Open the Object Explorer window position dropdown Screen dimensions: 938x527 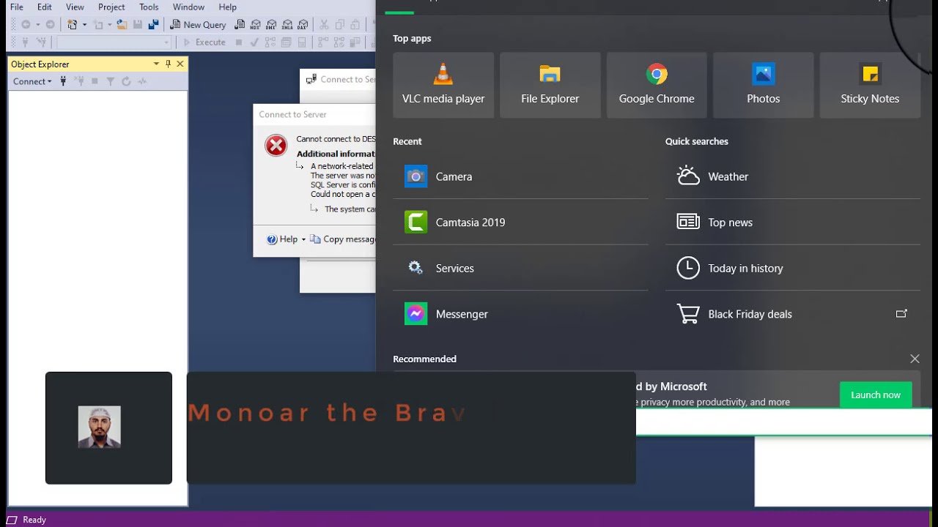156,64
